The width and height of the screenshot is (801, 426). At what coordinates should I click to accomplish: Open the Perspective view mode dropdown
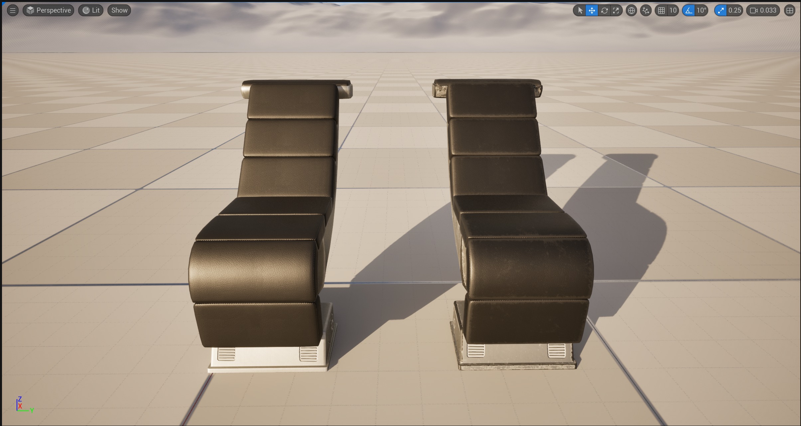49,10
